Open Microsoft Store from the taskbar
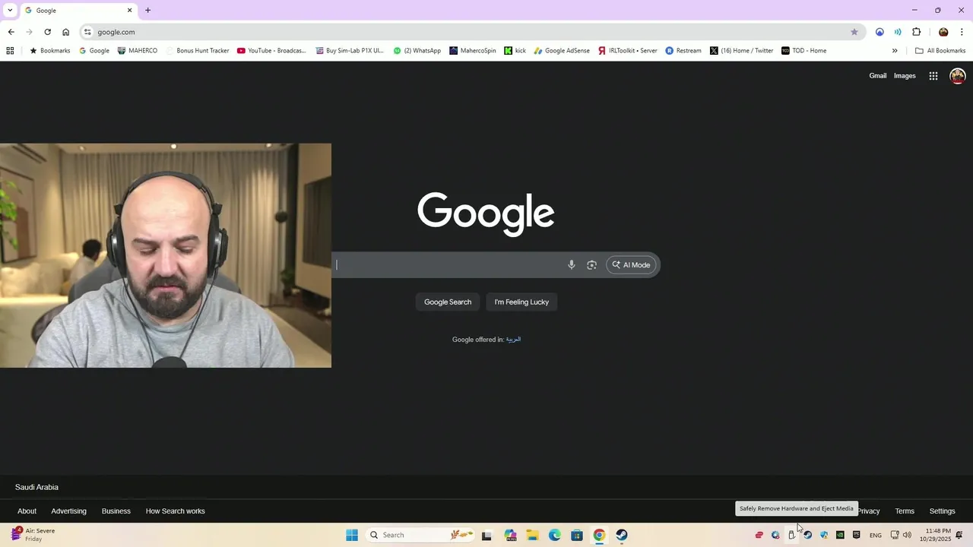 577,535
